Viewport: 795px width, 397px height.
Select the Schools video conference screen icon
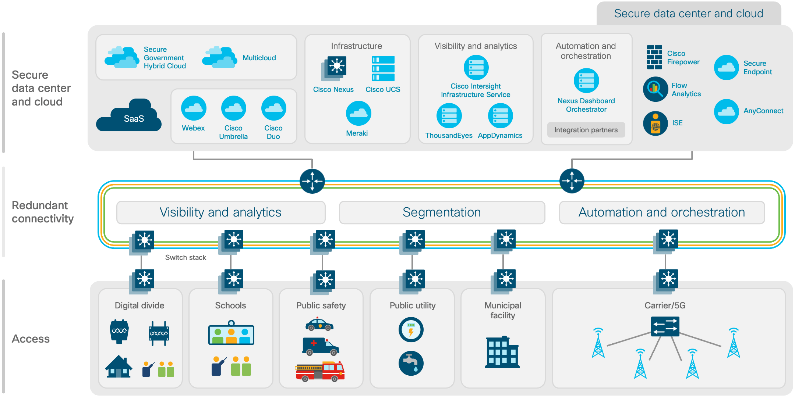[x=231, y=333]
